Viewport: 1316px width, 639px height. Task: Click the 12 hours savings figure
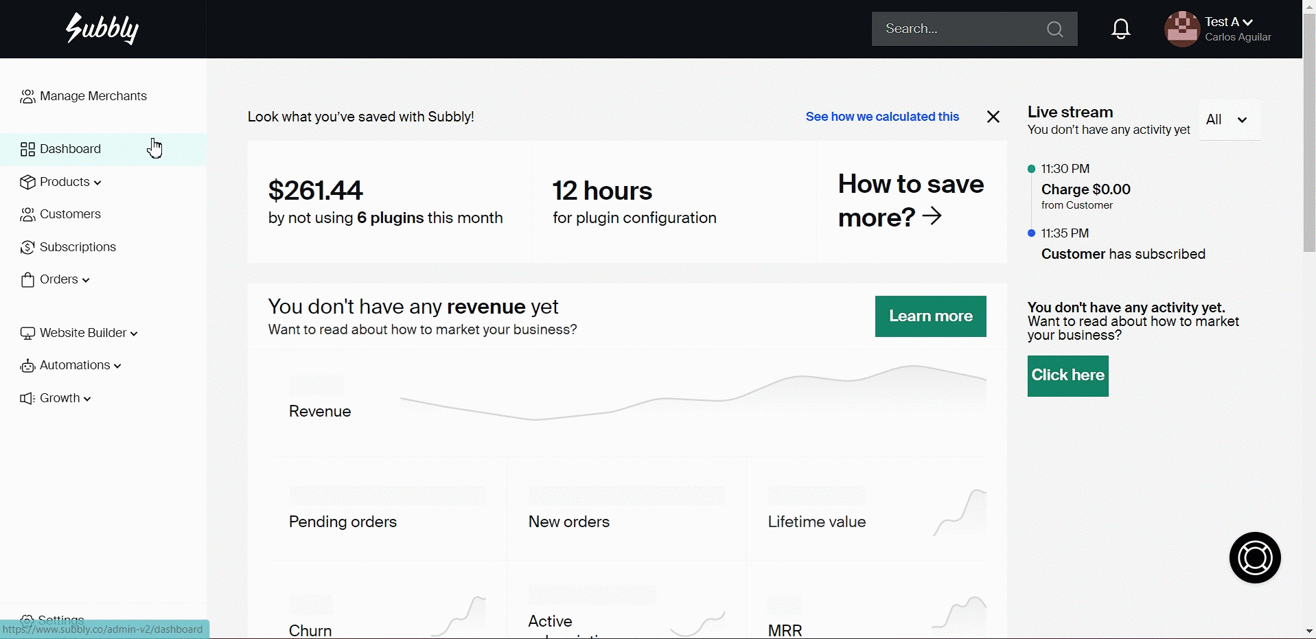click(603, 191)
